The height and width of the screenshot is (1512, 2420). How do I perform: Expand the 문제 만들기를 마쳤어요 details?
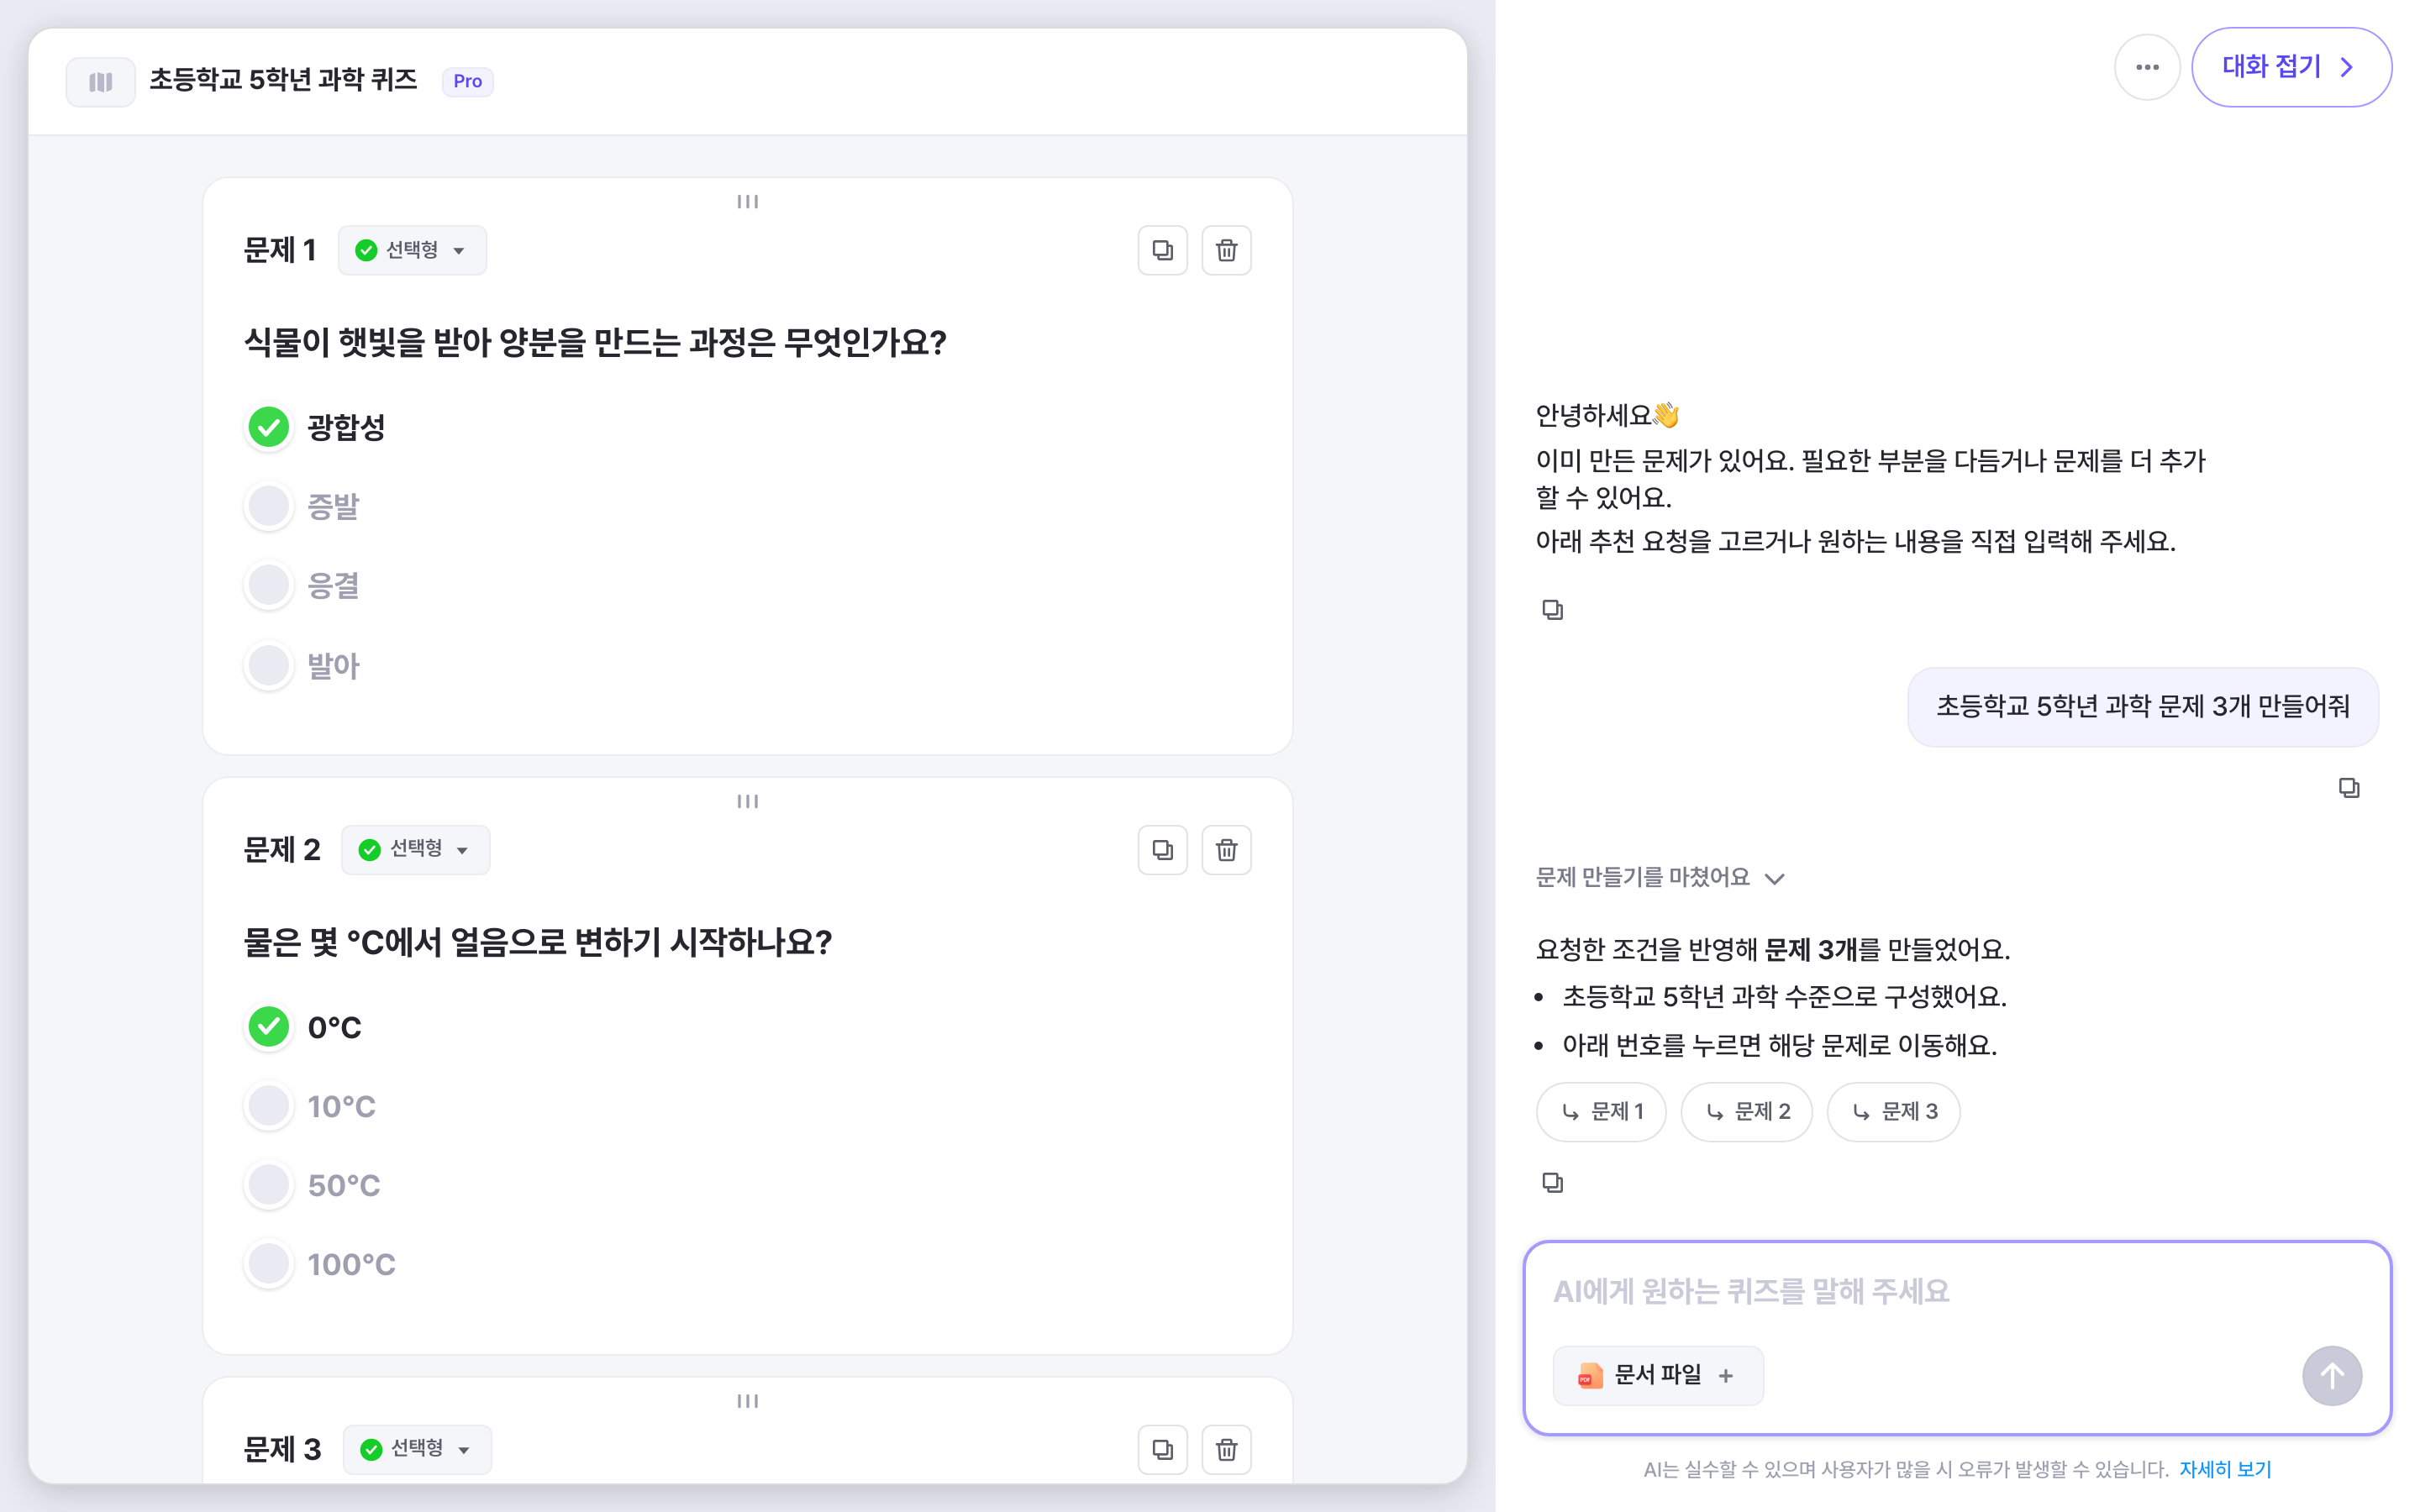[1660, 878]
